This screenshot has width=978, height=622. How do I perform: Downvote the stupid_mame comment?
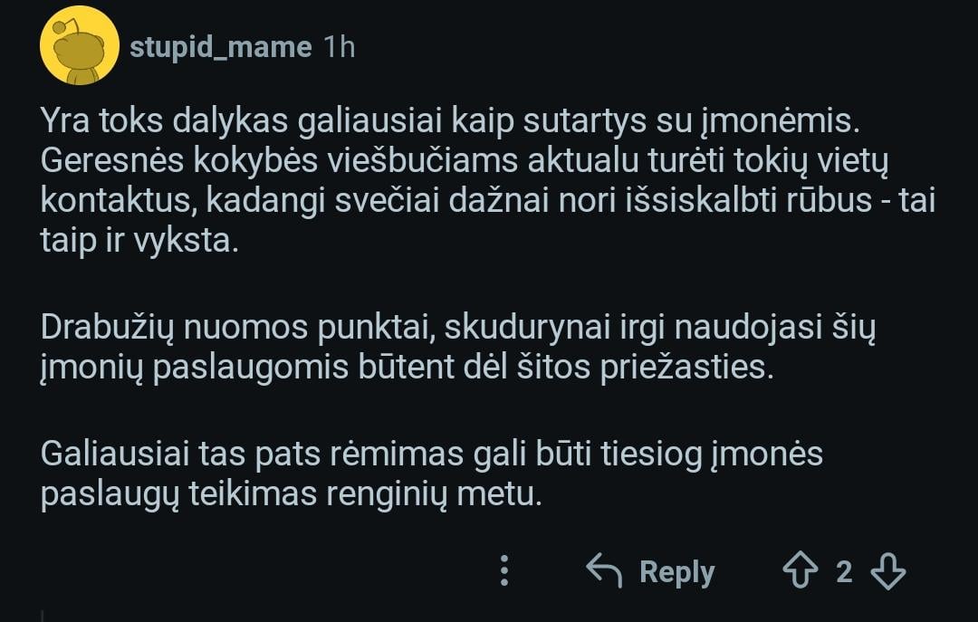coord(887,572)
